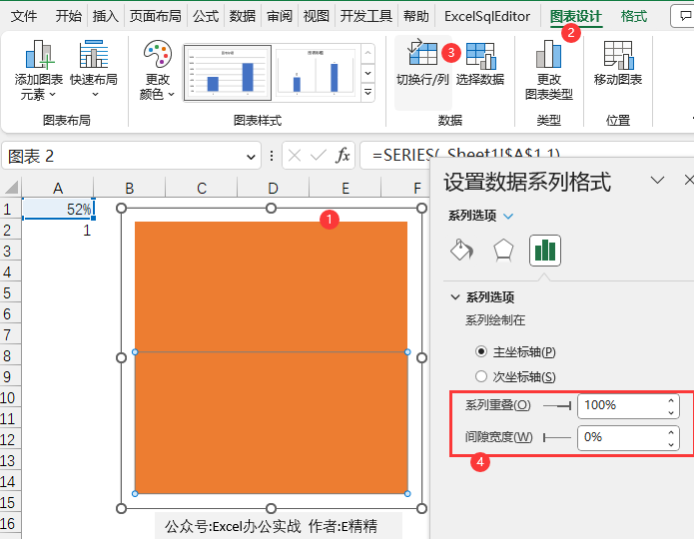
Task: Select Secondary Axis radio button
Action: [x=482, y=376]
